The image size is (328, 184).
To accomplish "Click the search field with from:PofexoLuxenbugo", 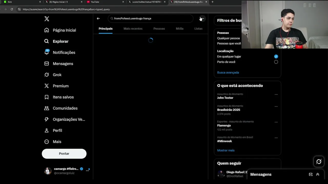I will coord(151,18).
